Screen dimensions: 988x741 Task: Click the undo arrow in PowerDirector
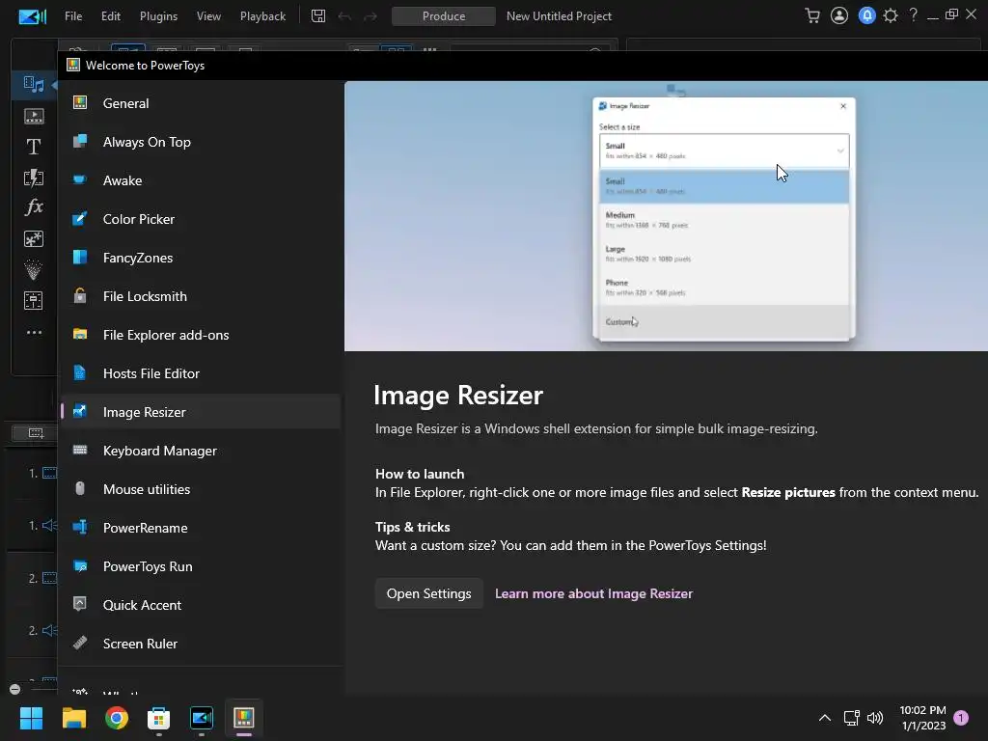click(x=344, y=16)
